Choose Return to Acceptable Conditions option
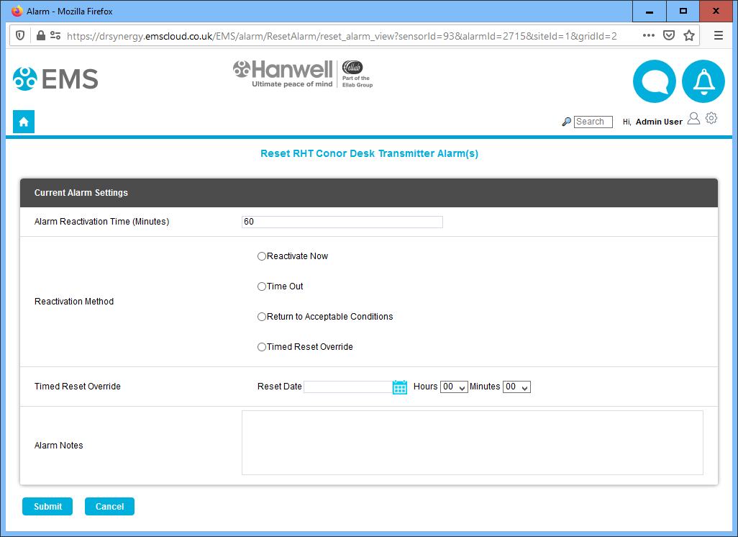 262,317
